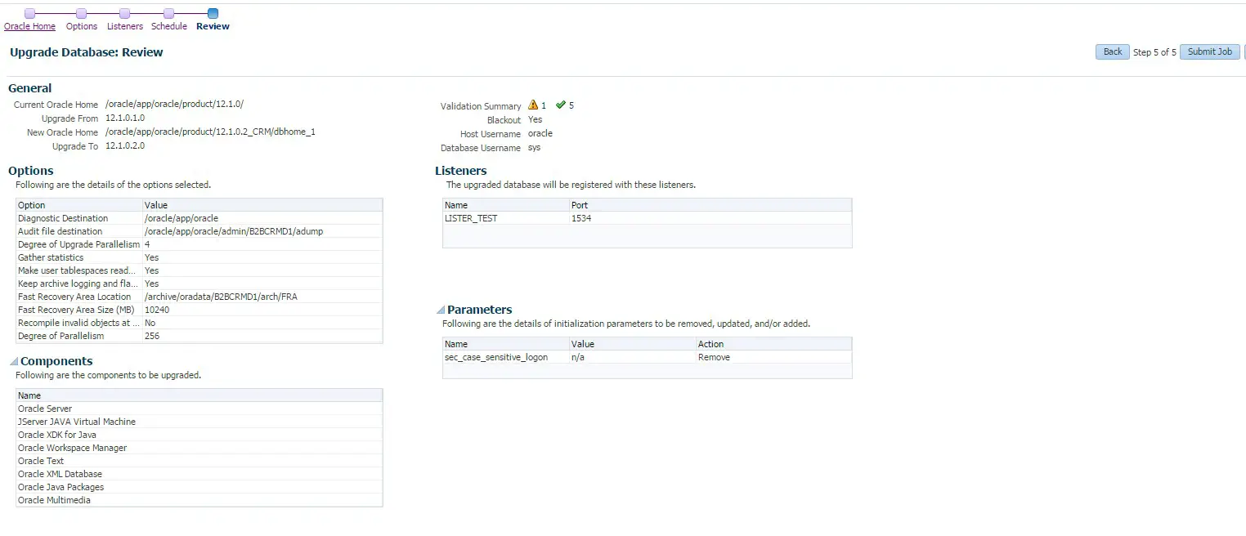Click port value 1534
This screenshot has width=1246, height=536.
point(581,218)
